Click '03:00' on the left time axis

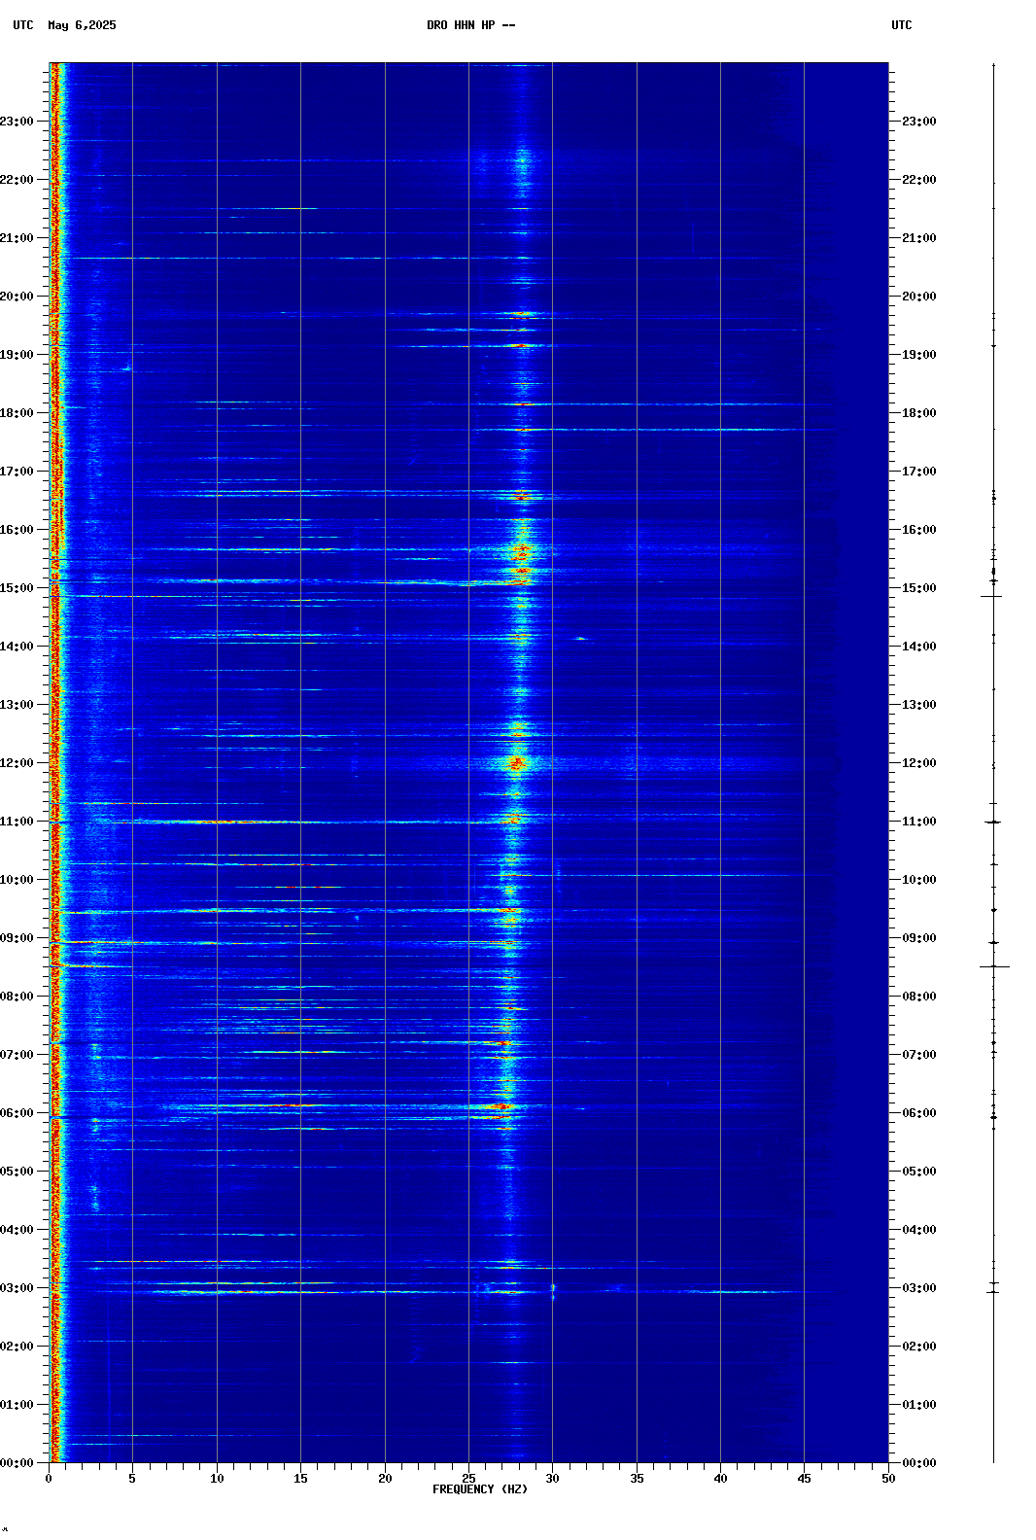click(17, 1288)
